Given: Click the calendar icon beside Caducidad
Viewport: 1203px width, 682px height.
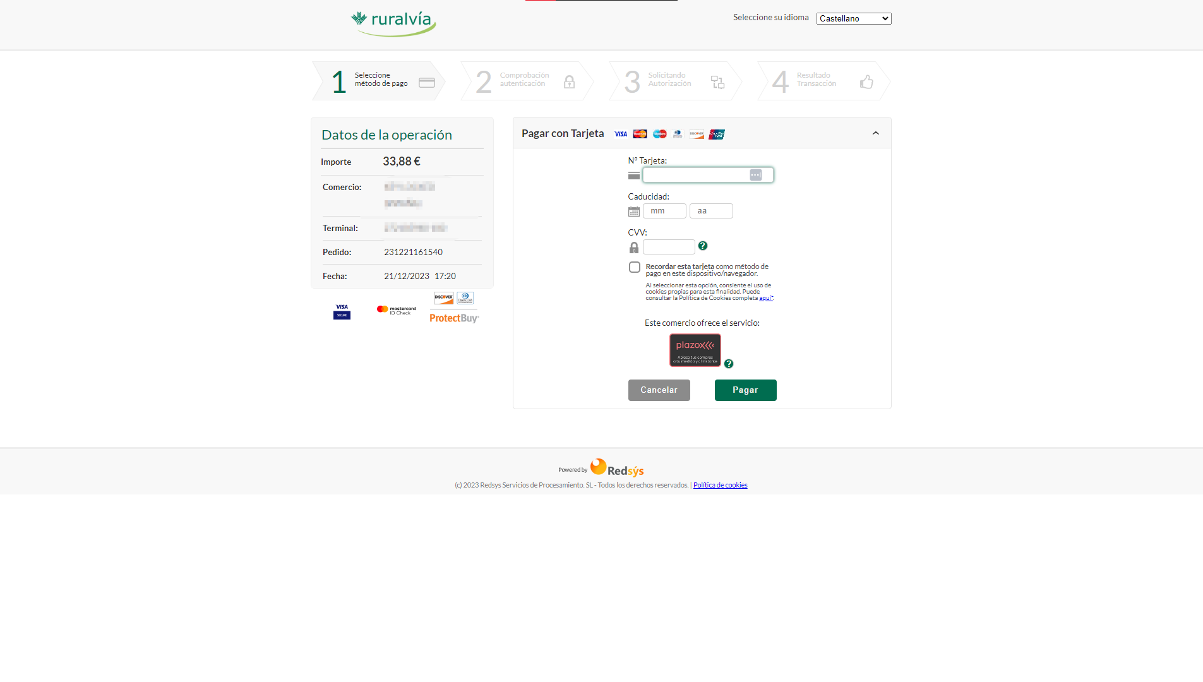Looking at the screenshot, I should pos(634,212).
